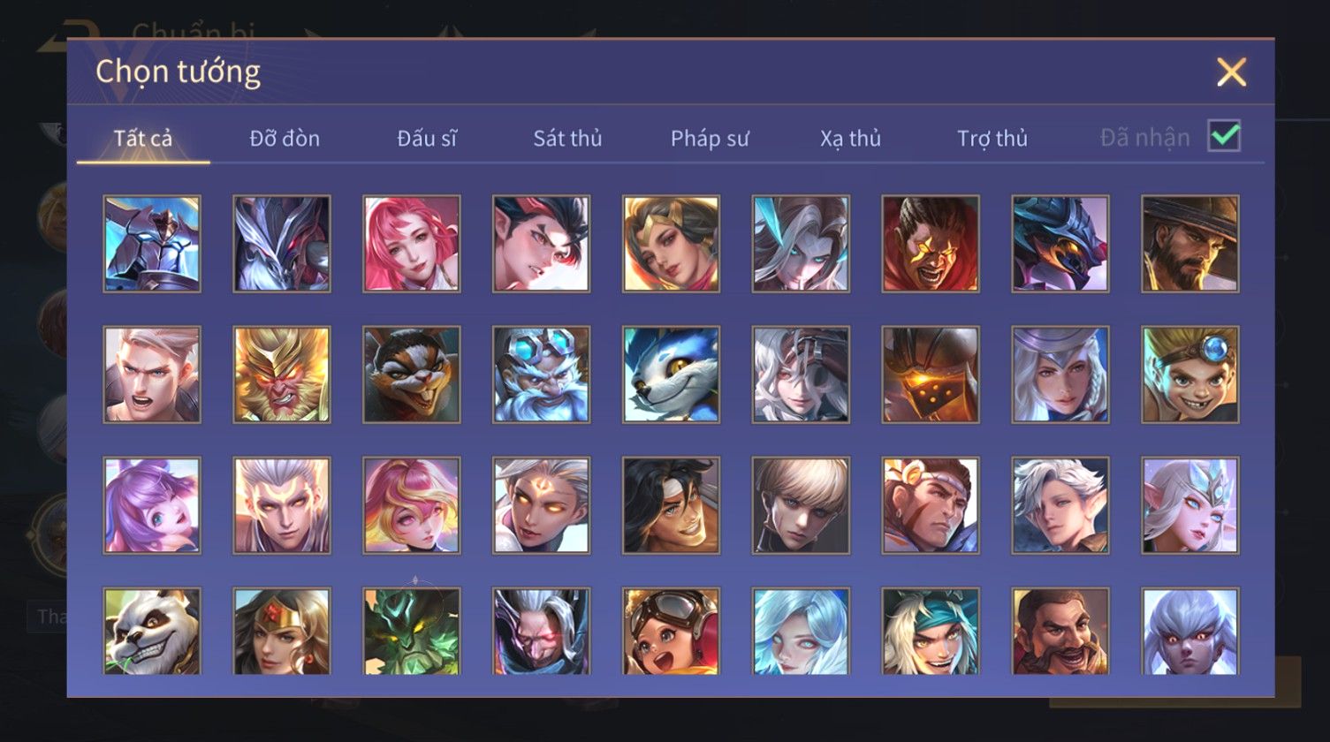Choose the Wonder Woman tiara hero

point(282,632)
